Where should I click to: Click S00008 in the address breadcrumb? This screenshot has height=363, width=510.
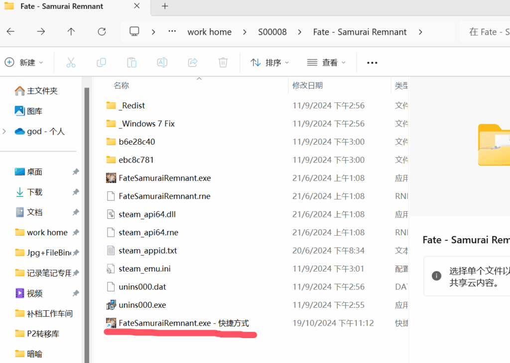[272, 32]
